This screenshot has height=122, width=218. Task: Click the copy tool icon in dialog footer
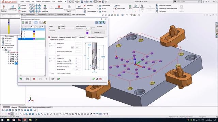pos(28,79)
